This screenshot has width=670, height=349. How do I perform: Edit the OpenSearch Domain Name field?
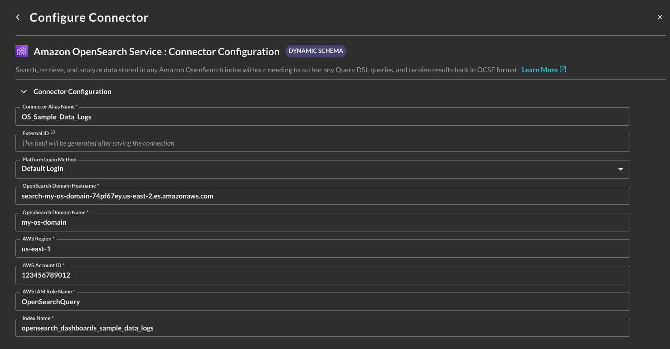point(322,222)
